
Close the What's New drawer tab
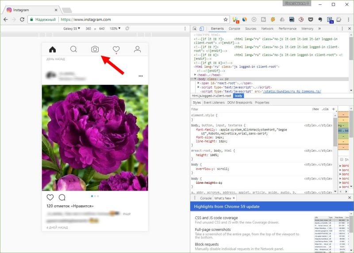234,198
